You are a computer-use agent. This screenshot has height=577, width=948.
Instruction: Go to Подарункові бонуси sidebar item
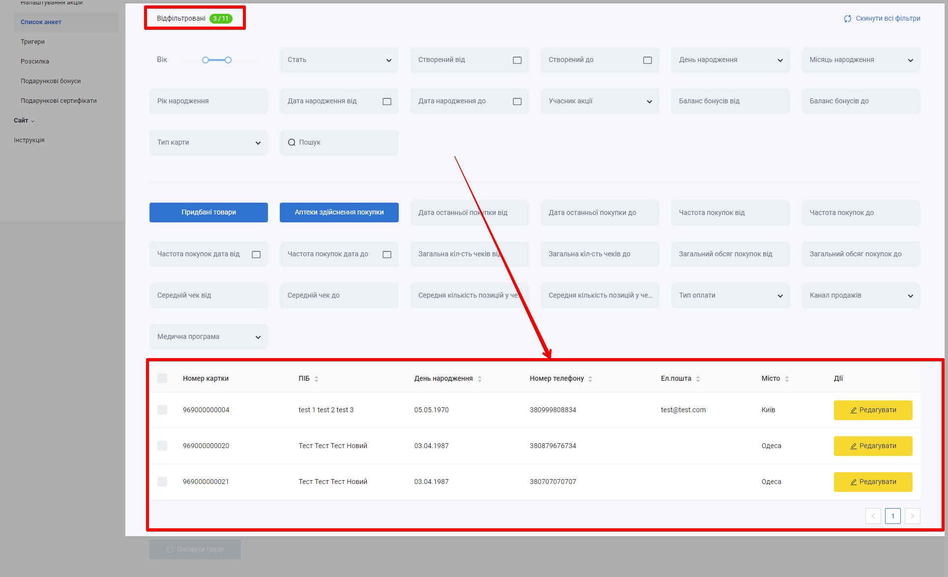[x=51, y=81]
